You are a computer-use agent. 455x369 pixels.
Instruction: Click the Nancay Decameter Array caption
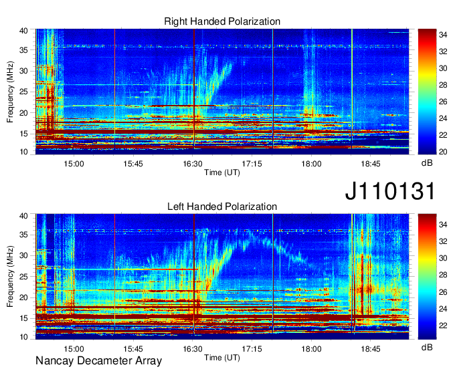click(98, 360)
